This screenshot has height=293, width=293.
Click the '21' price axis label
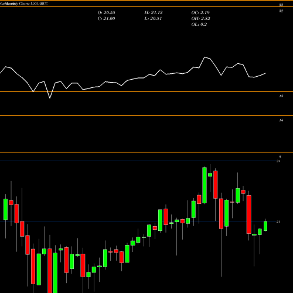pos(278,222)
